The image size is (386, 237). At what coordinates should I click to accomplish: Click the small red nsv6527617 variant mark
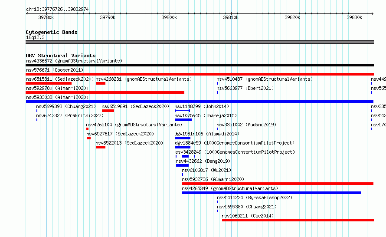pyautogui.click(x=88, y=138)
